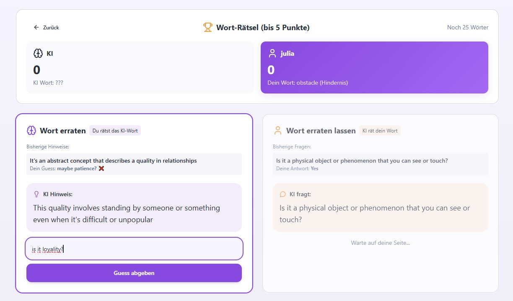The height and width of the screenshot is (301, 513).
Task: Click the previous question with answer Yes
Action: coord(362,161)
